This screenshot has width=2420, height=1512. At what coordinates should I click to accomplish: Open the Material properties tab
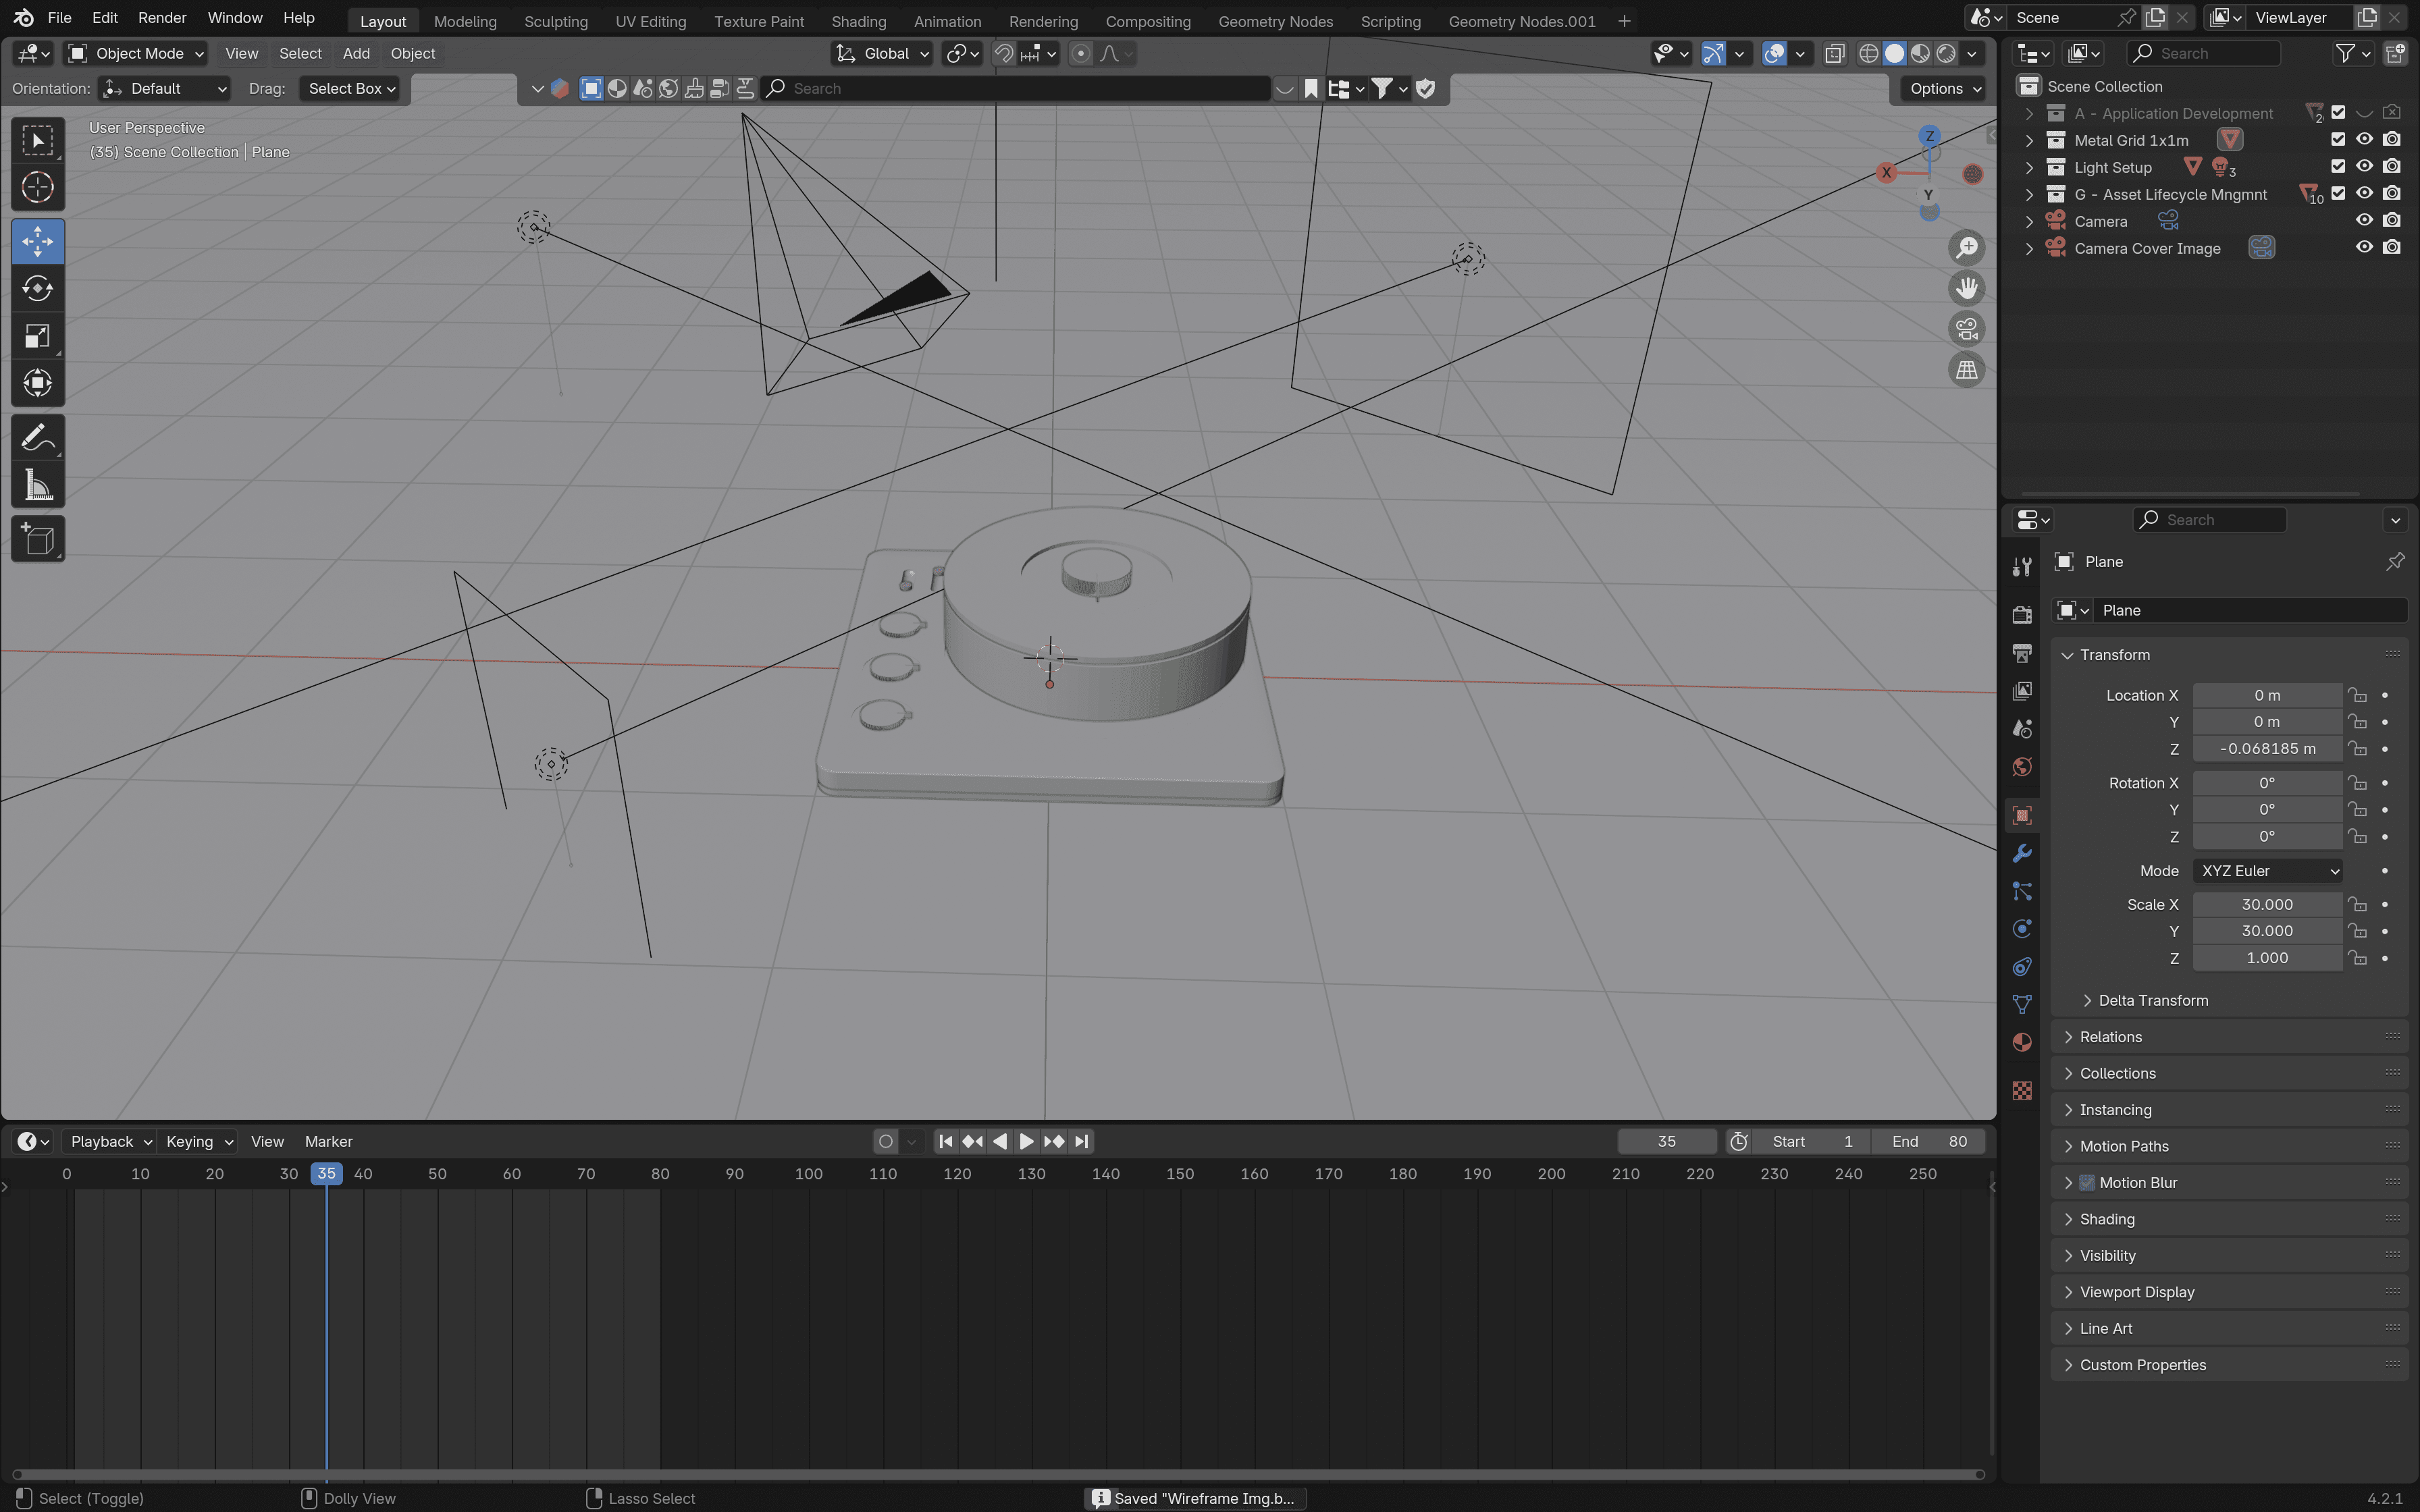[2022, 1042]
